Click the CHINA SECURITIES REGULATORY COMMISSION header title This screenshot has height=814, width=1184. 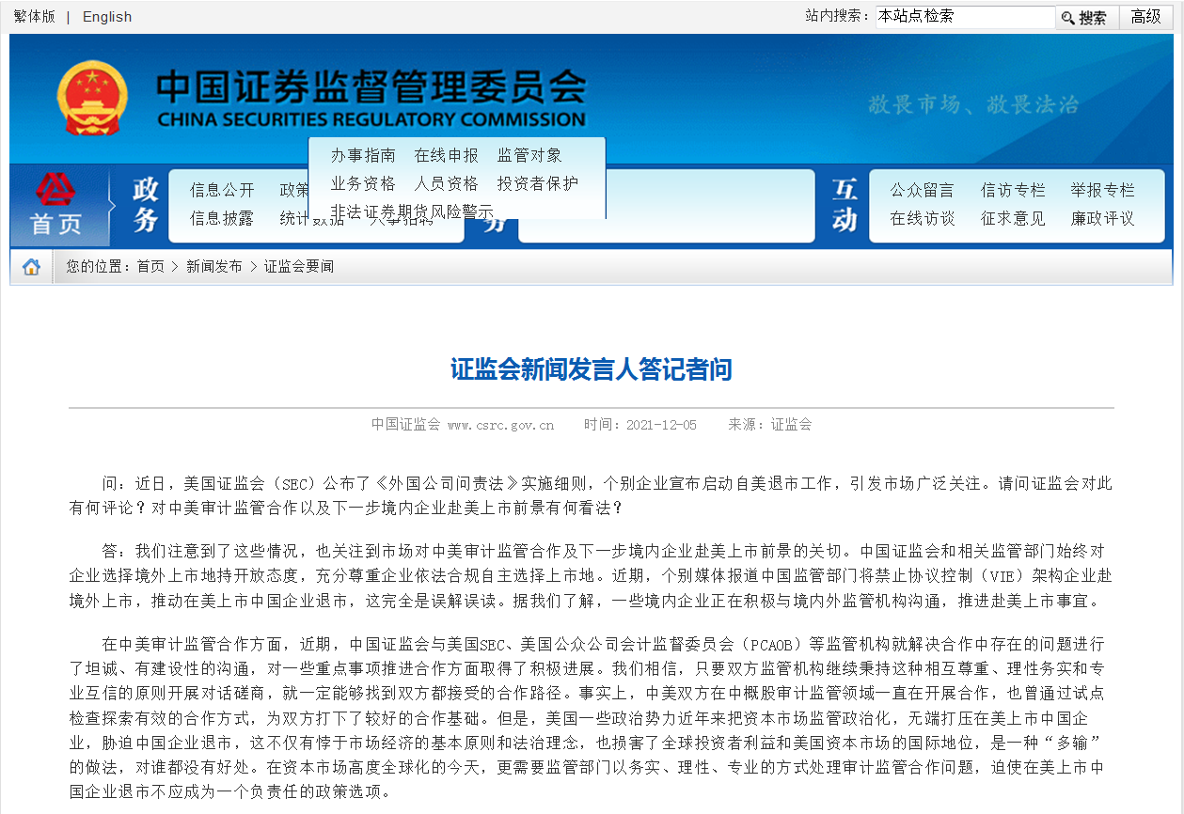[371, 120]
